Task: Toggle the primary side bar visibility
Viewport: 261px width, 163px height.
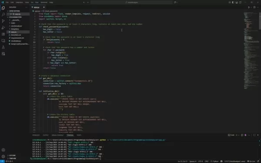Action: coord(233,2)
